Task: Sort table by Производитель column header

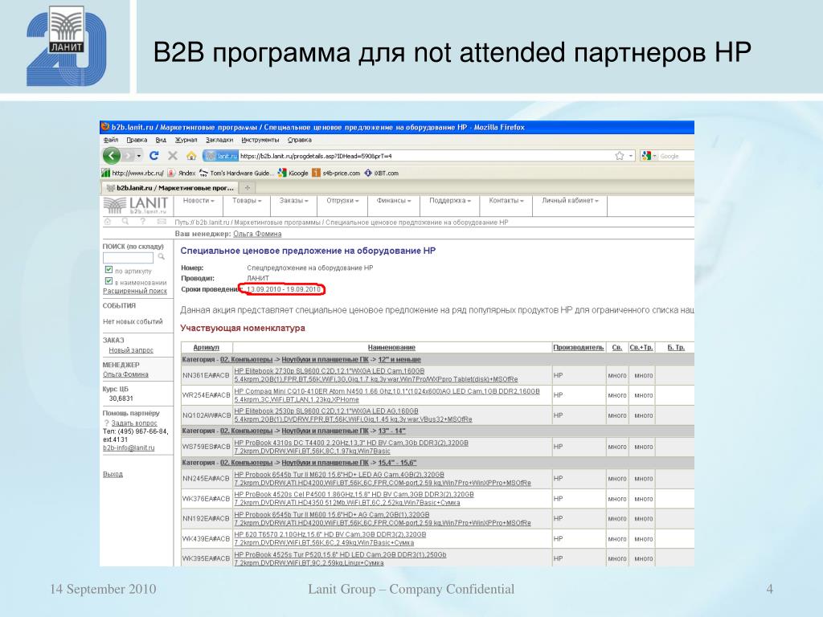Action: click(579, 347)
